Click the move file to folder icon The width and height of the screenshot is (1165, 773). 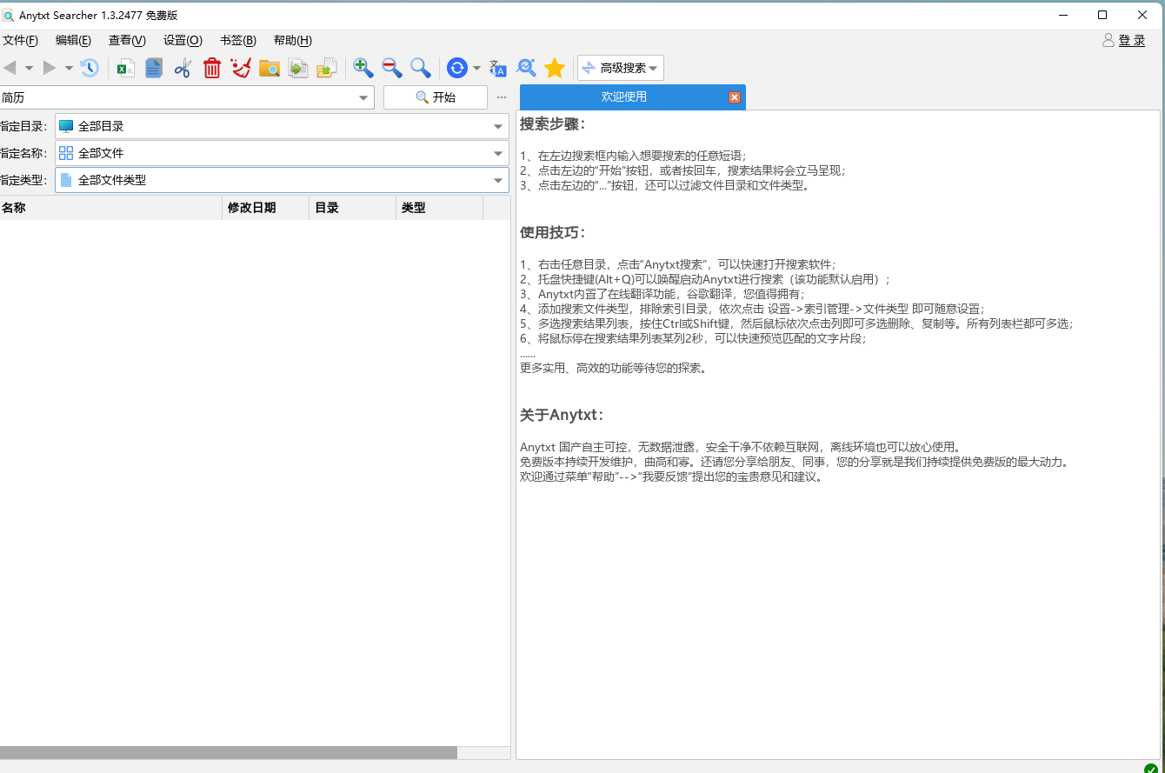327,68
